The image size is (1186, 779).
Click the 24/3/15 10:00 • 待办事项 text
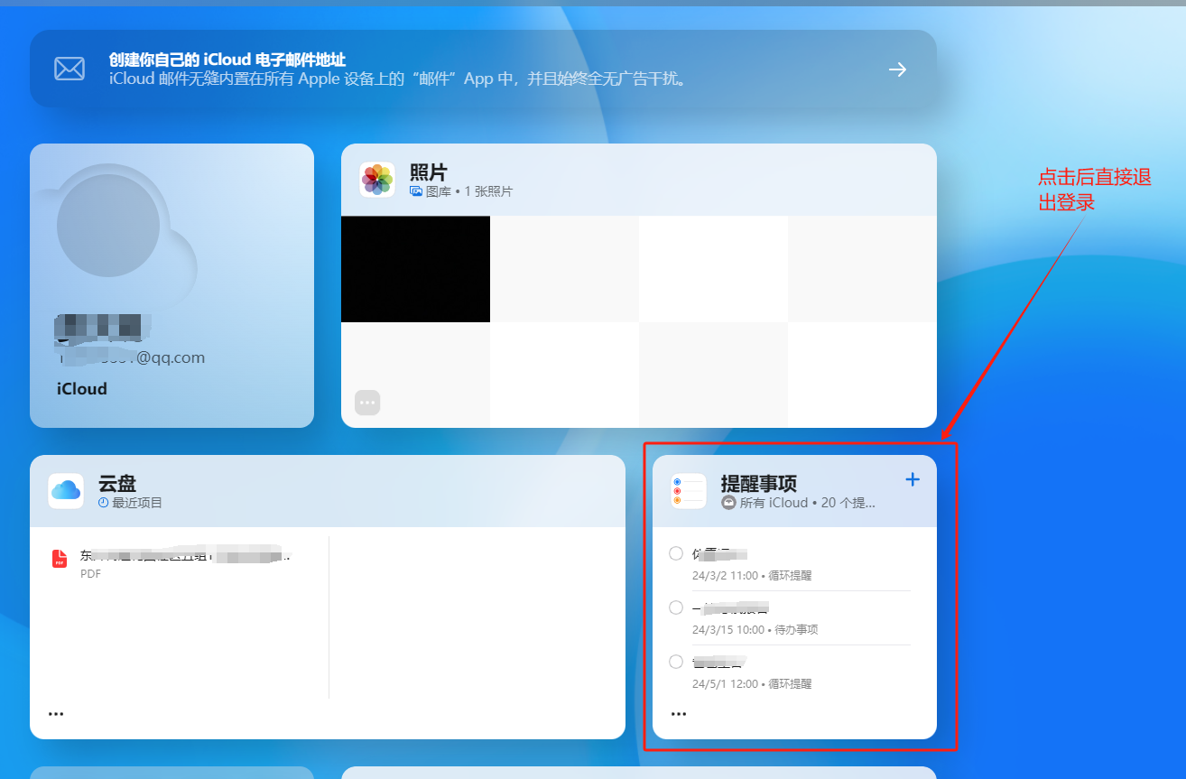[755, 629]
